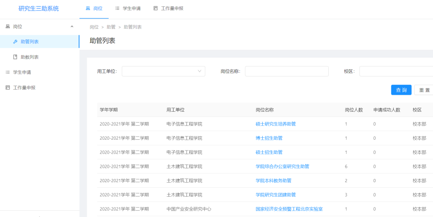
Task: Open the 校区 select field
Action: [396, 71]
